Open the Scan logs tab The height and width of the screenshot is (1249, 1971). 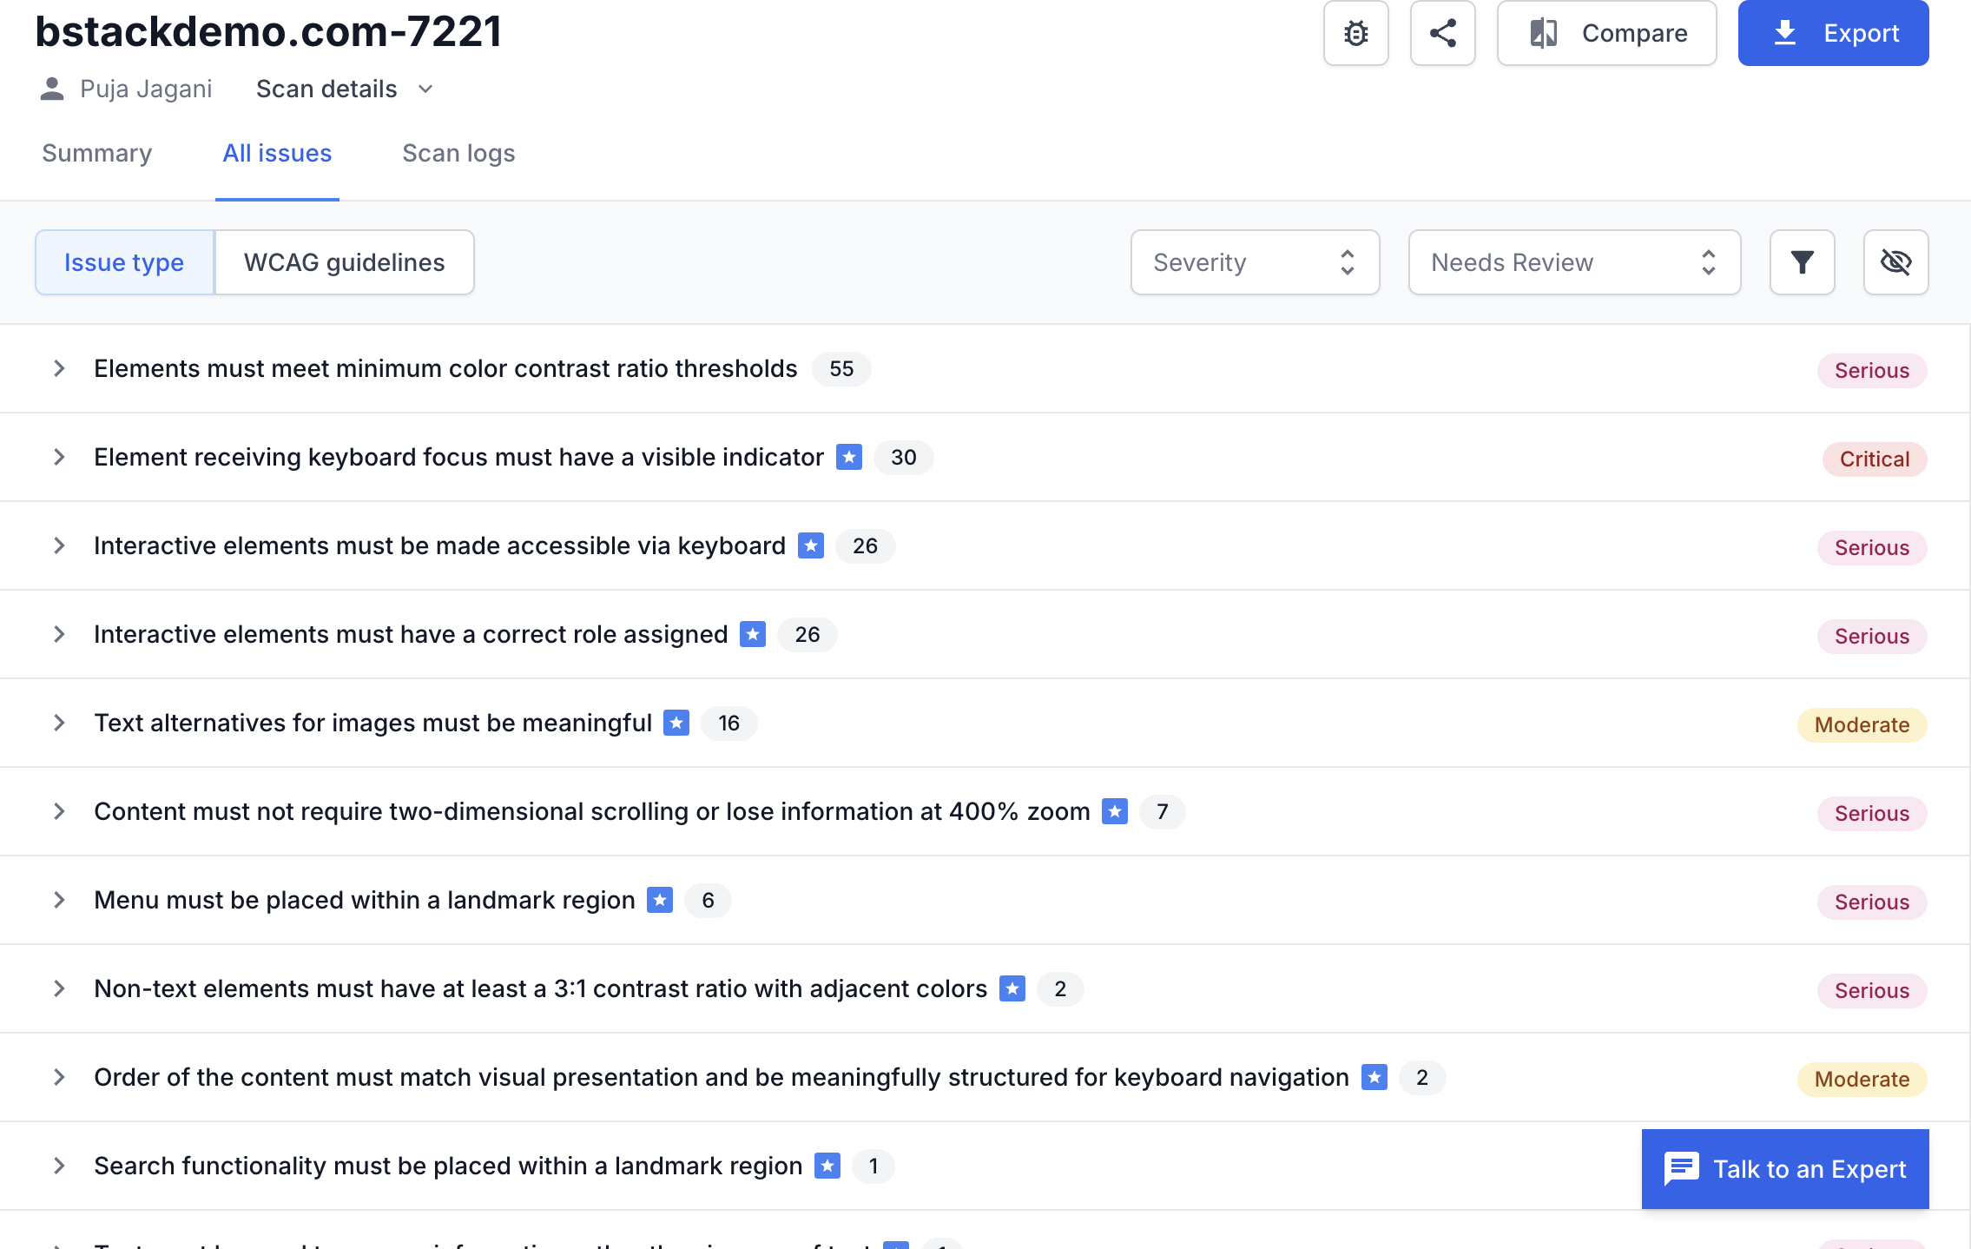click(458, 153)
